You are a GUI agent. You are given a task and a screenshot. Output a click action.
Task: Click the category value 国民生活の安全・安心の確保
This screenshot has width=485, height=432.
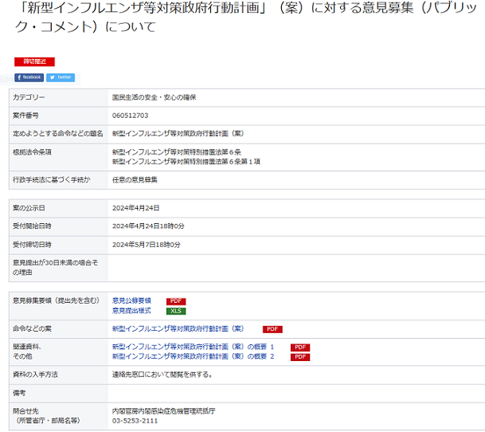[x=154, y=97]
